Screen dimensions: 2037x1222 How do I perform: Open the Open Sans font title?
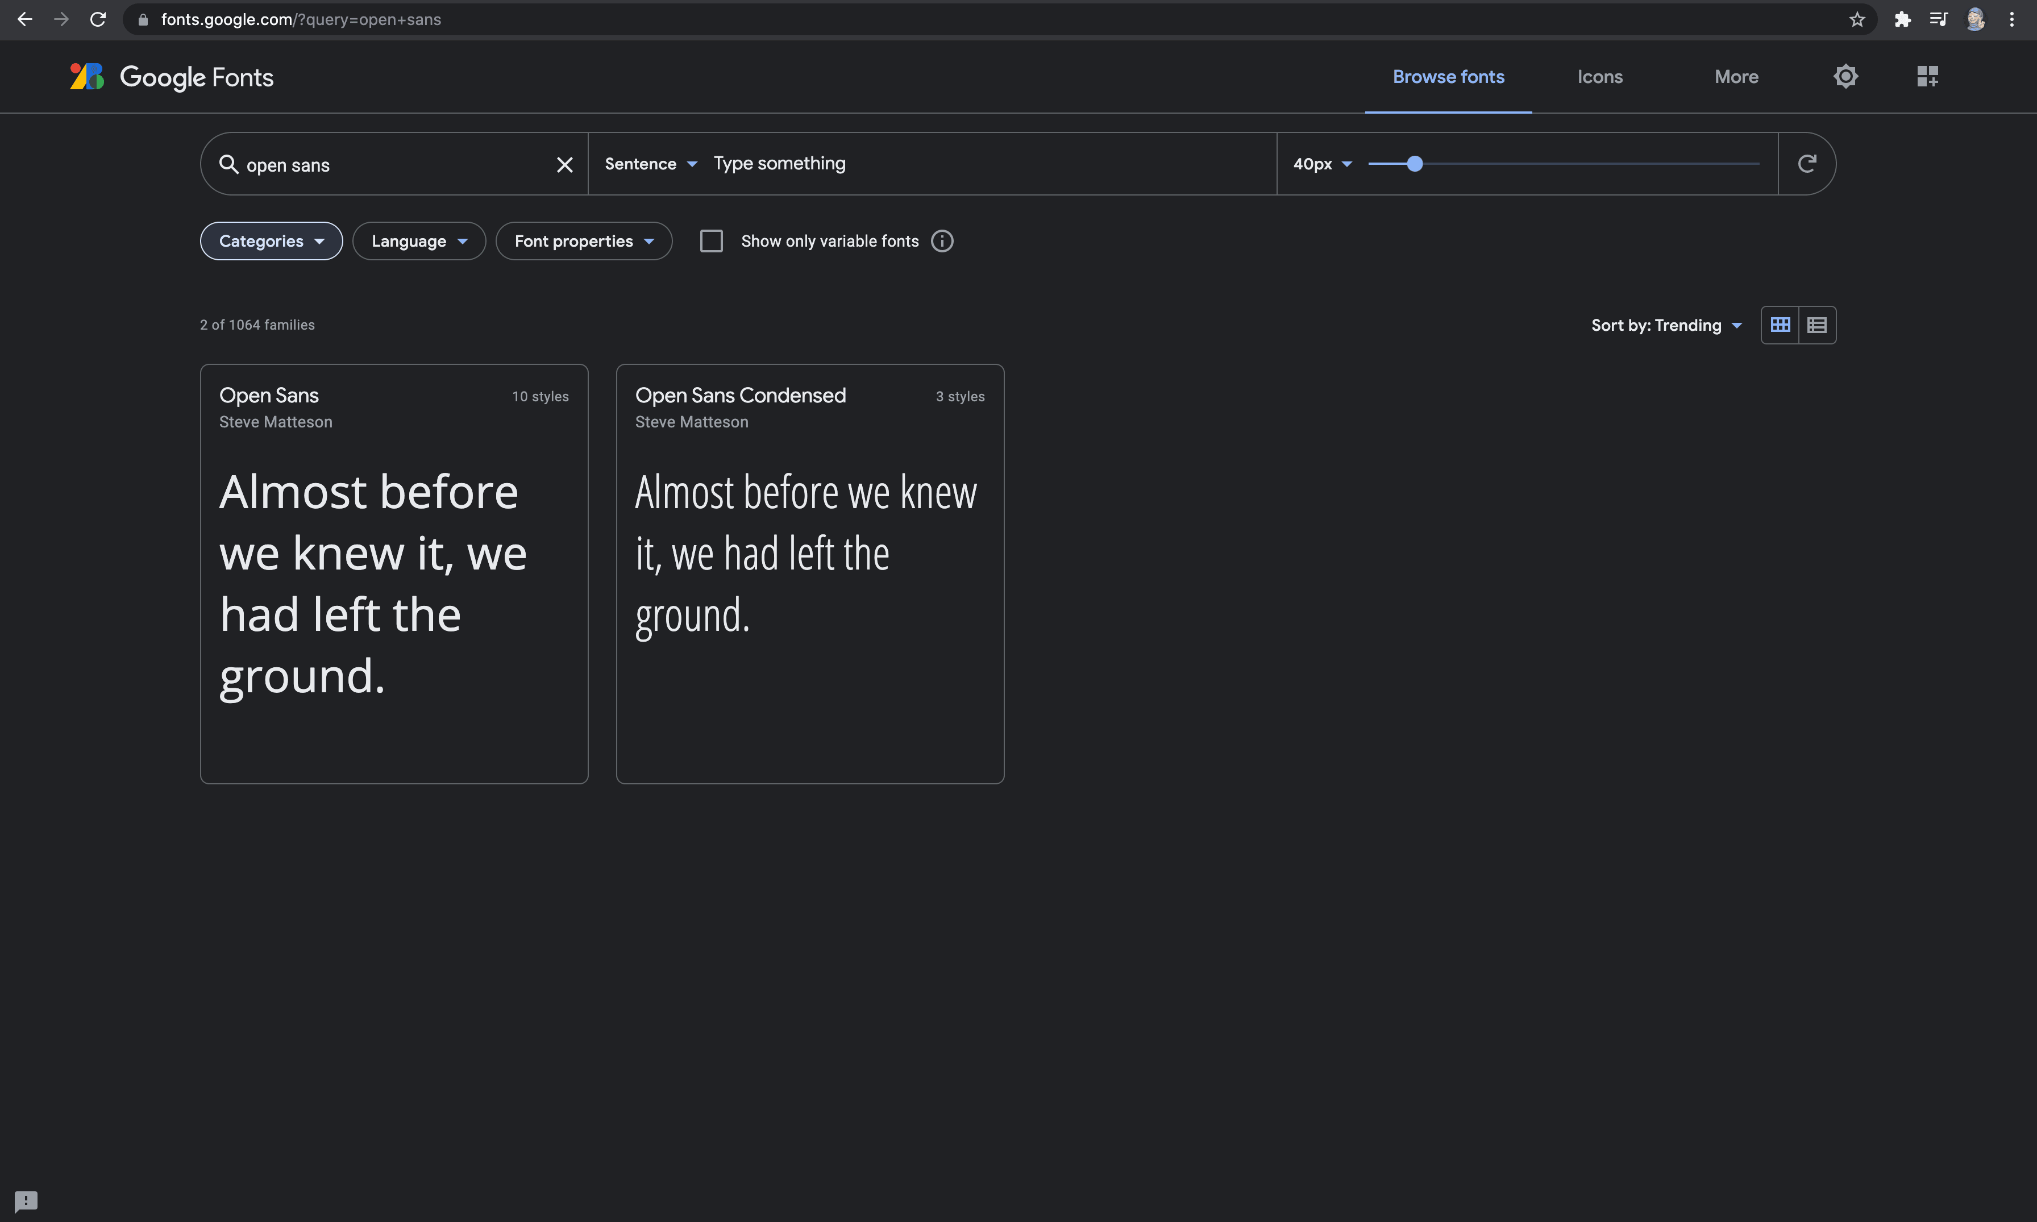point(268,395)
